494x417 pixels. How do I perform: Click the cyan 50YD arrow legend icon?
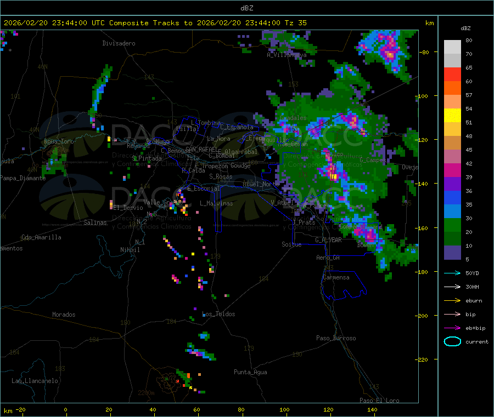click(x=452, y=273)
